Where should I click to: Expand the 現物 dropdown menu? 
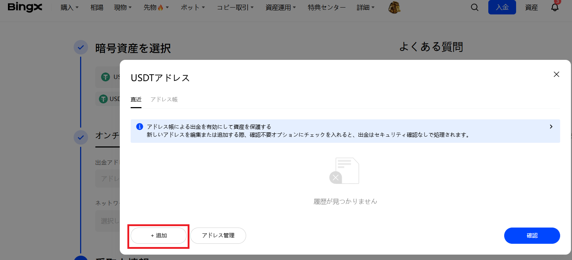point(123,8)
